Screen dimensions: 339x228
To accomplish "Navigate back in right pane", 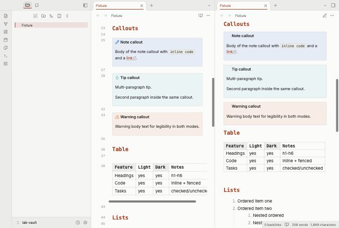I will [x=222, y=15].
